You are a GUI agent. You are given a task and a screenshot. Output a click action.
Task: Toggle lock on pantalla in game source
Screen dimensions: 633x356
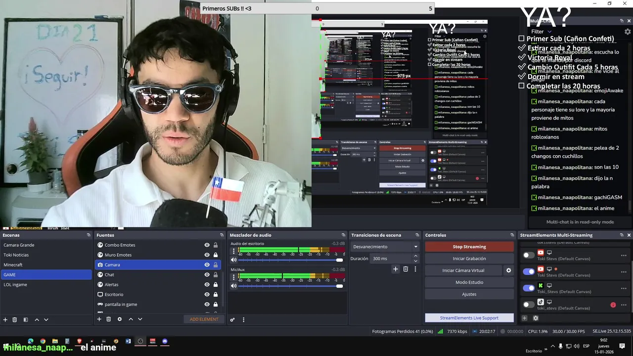[216, 304]
